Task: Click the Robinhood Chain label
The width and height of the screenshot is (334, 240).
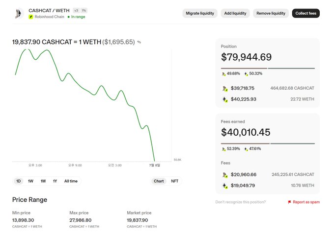Action: coord(50,17)
